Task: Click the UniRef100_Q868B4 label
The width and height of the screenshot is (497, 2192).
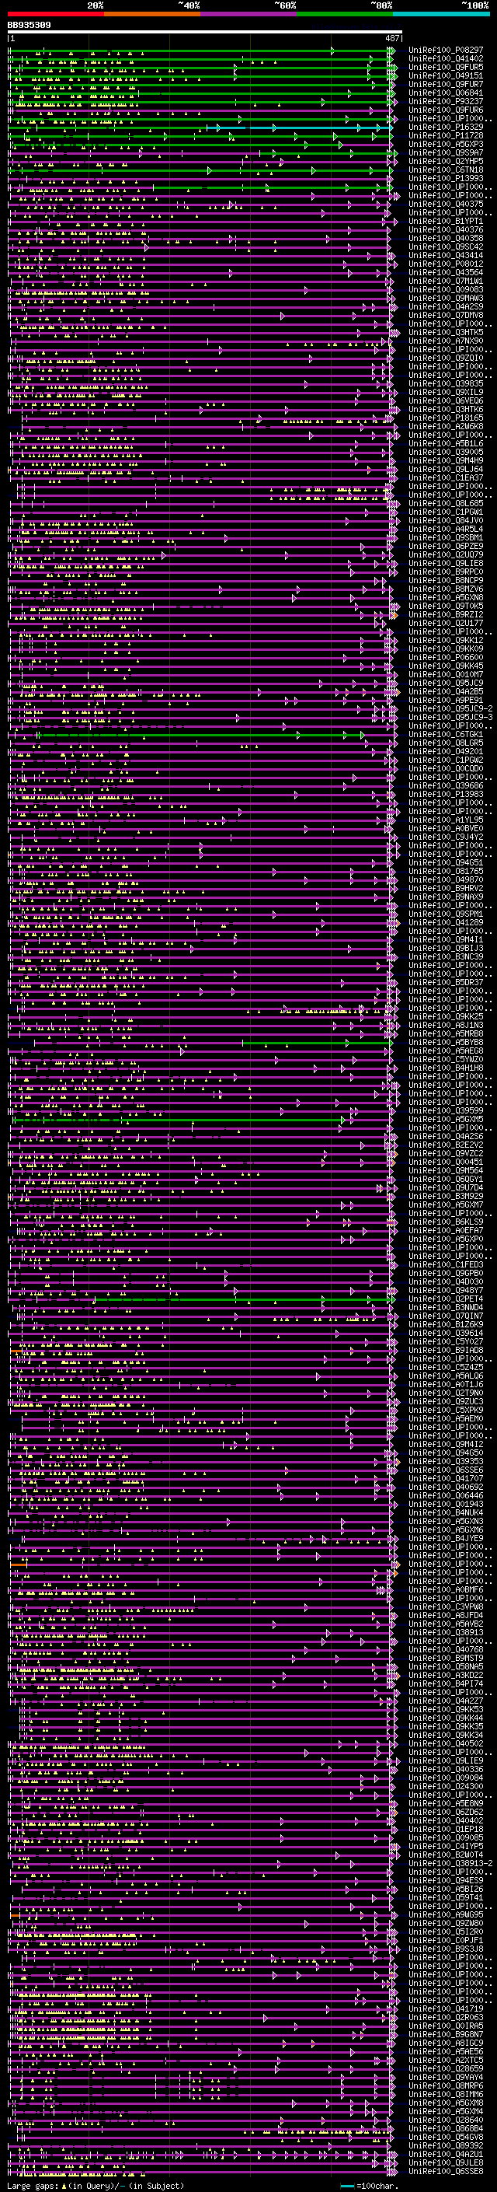Action: coord(445,2128)
